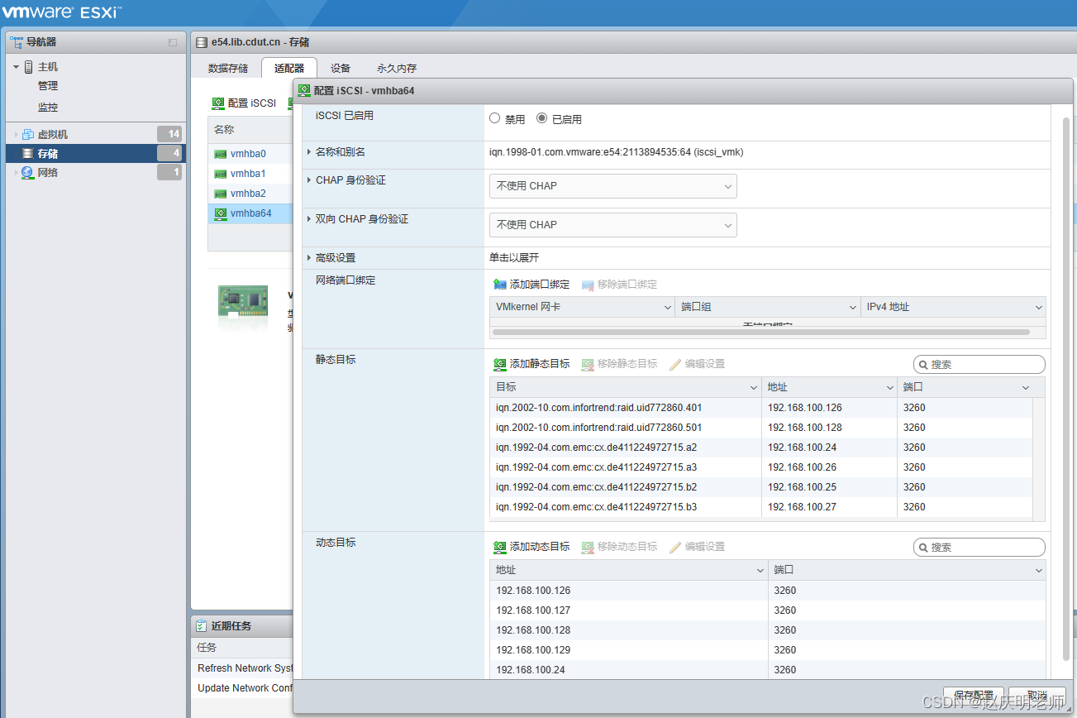
Task: Switch to the Persistent Memory tab
Action: click(397, 69)
